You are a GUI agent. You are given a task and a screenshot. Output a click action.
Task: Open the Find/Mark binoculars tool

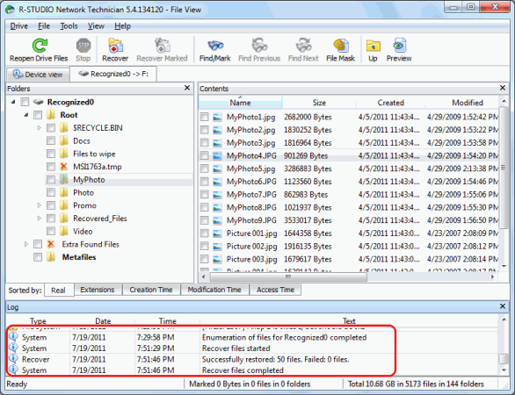pos(215,46)
